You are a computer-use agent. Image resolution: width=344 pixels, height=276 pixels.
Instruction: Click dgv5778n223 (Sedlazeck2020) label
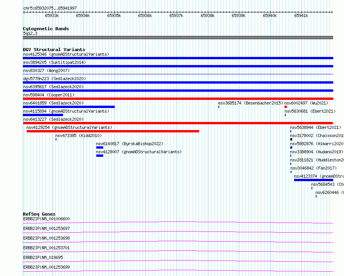pos(54,79)
